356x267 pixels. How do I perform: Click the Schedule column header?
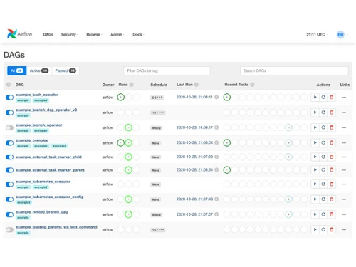[x=159, y=85]
